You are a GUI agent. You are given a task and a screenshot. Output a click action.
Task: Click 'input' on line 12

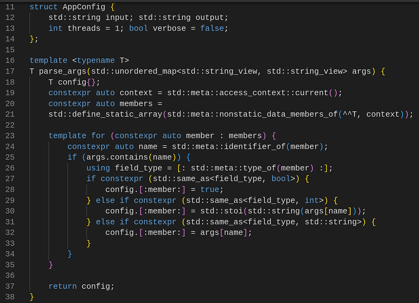tap(117, 18)
